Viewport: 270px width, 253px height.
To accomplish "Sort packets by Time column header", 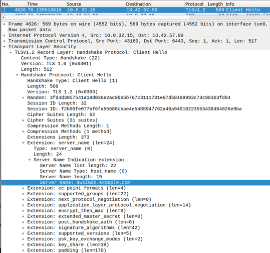I will pyautogui.click(x=46, y=4).
